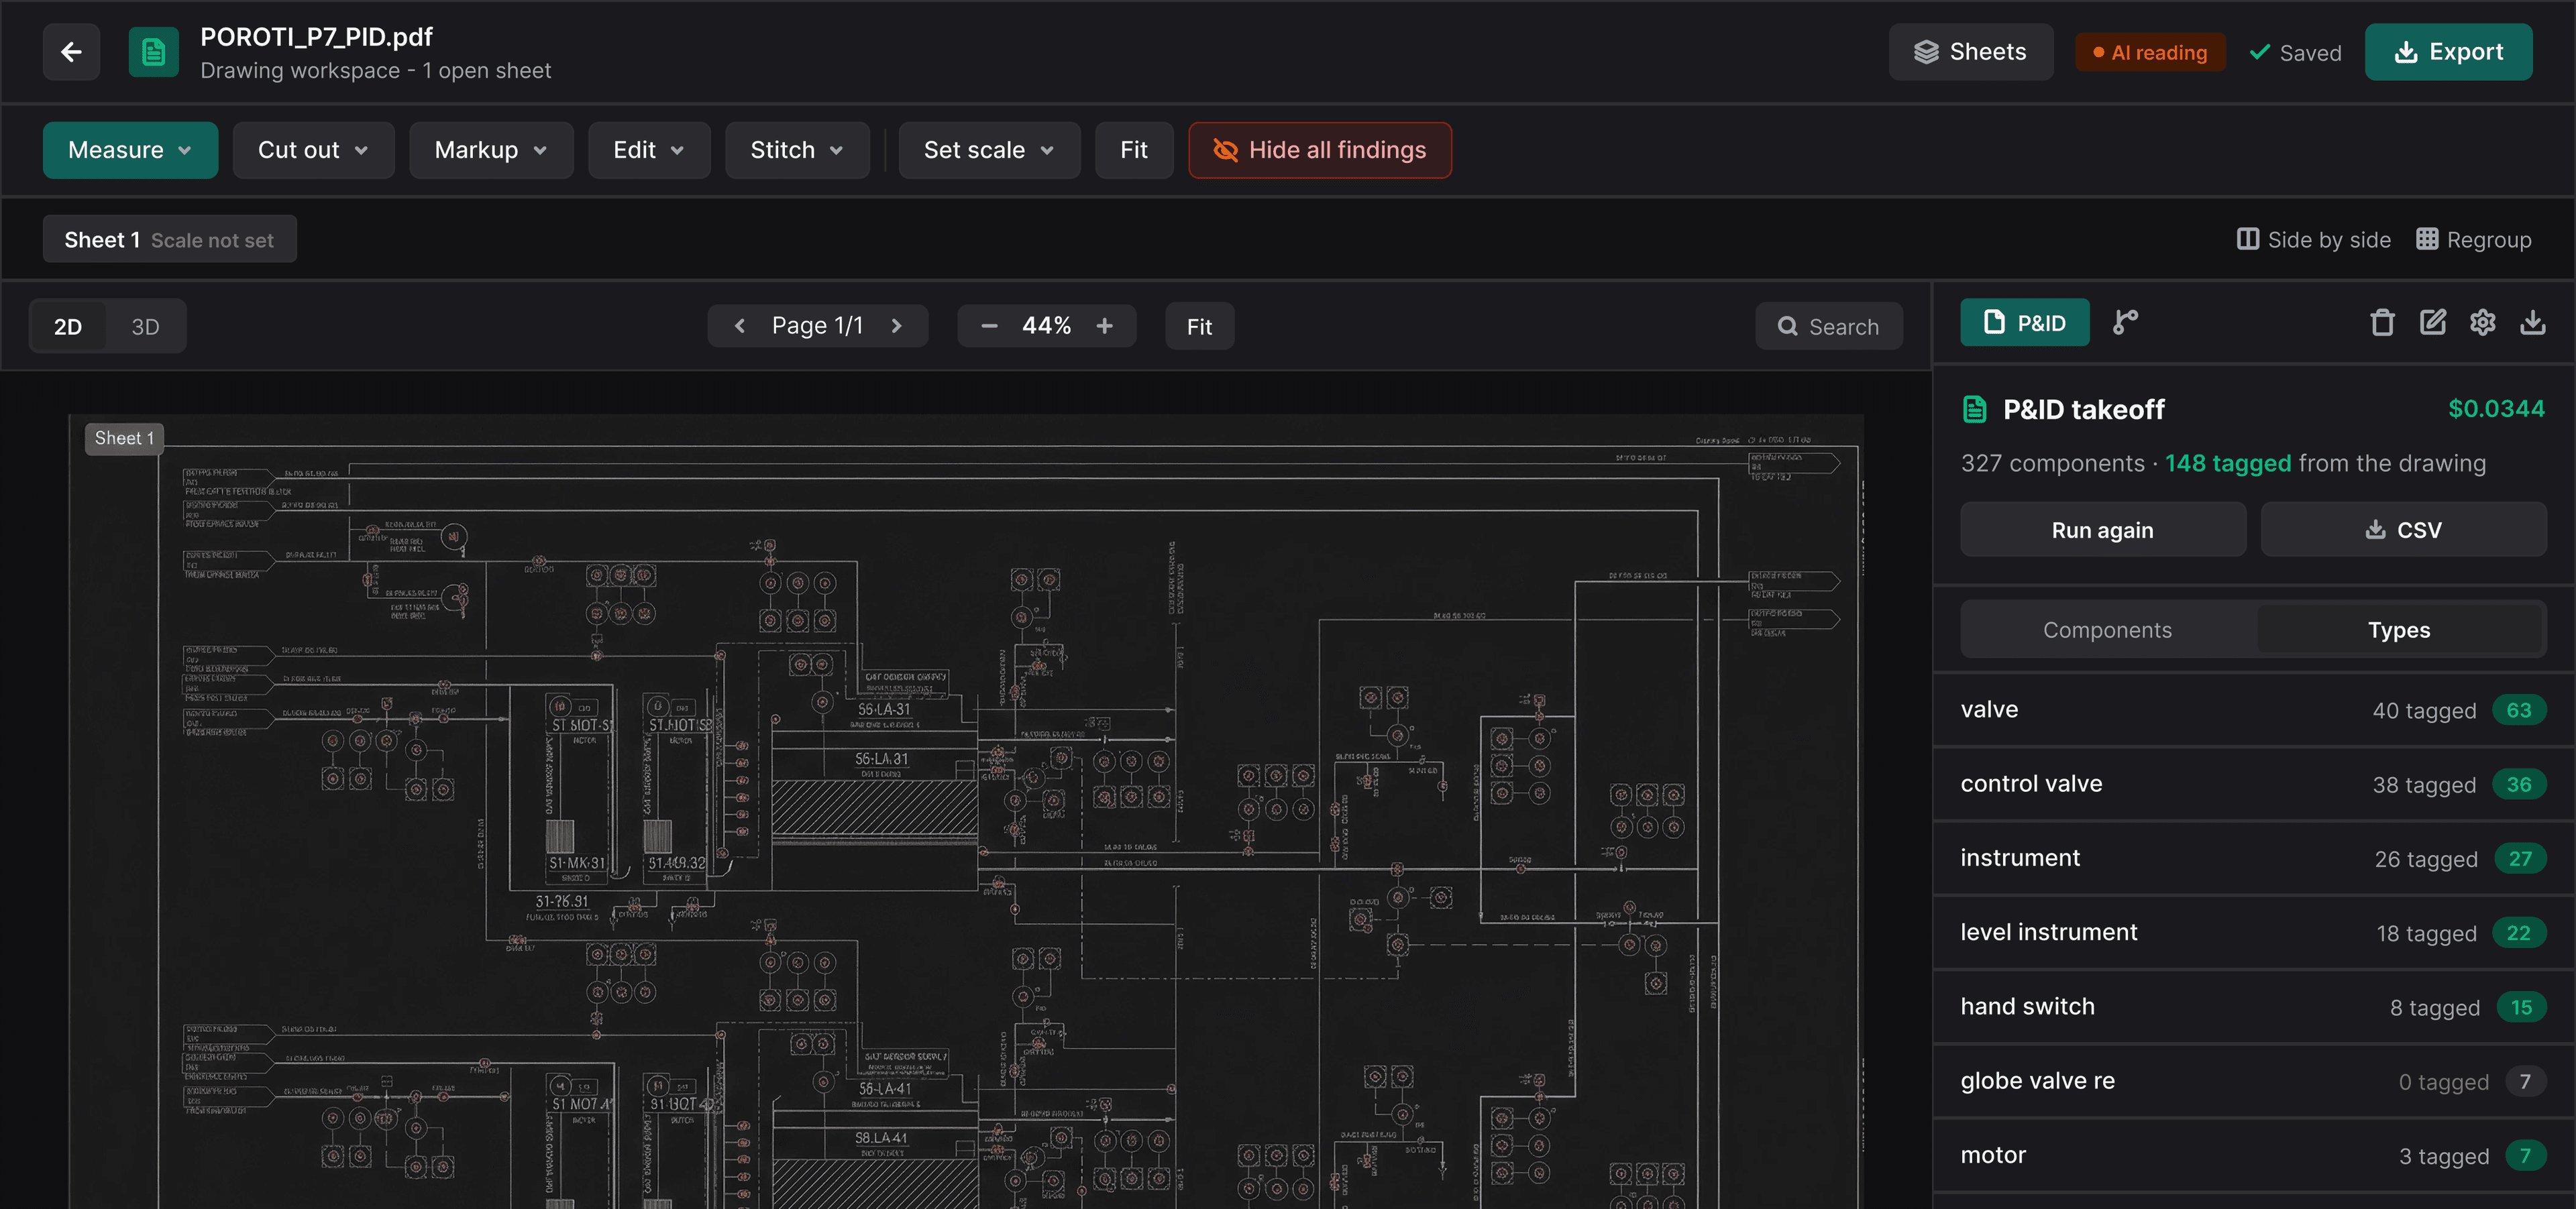Export the drawing
2576x1209 pixels.
click(2448, 52)
